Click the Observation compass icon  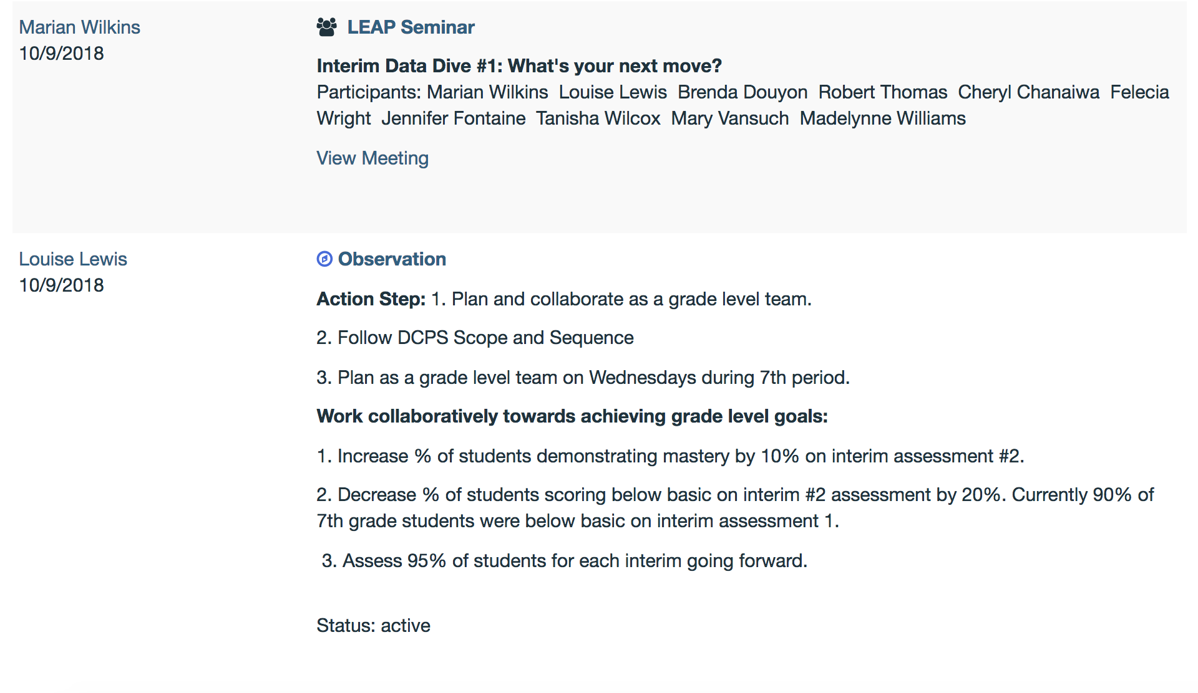pos(324,259)
